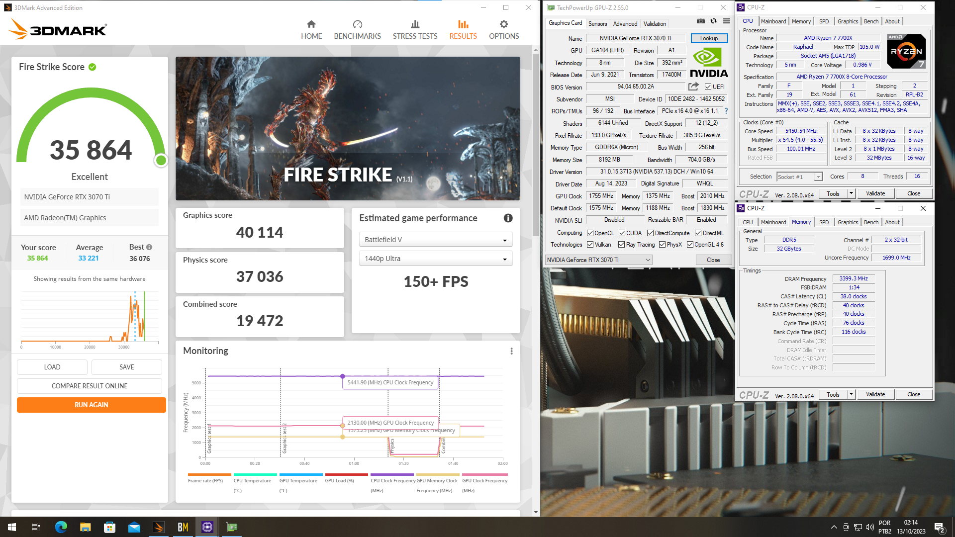Open the RESULTS section
The height and width of the screenshot is (537, 955).
click(x=463, y=30)
